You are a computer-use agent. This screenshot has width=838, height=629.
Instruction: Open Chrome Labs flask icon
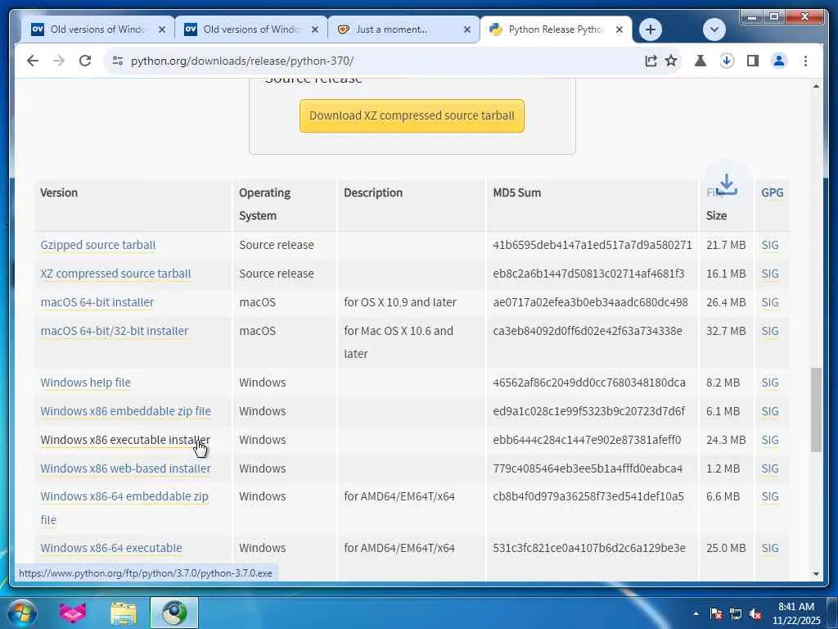[701, 61]
